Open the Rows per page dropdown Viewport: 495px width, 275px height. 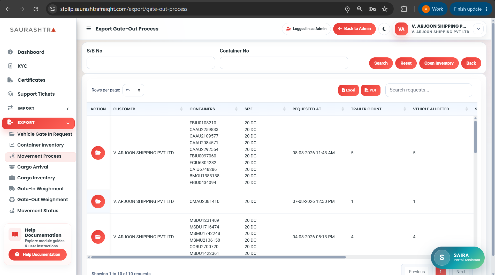point(133,90)
